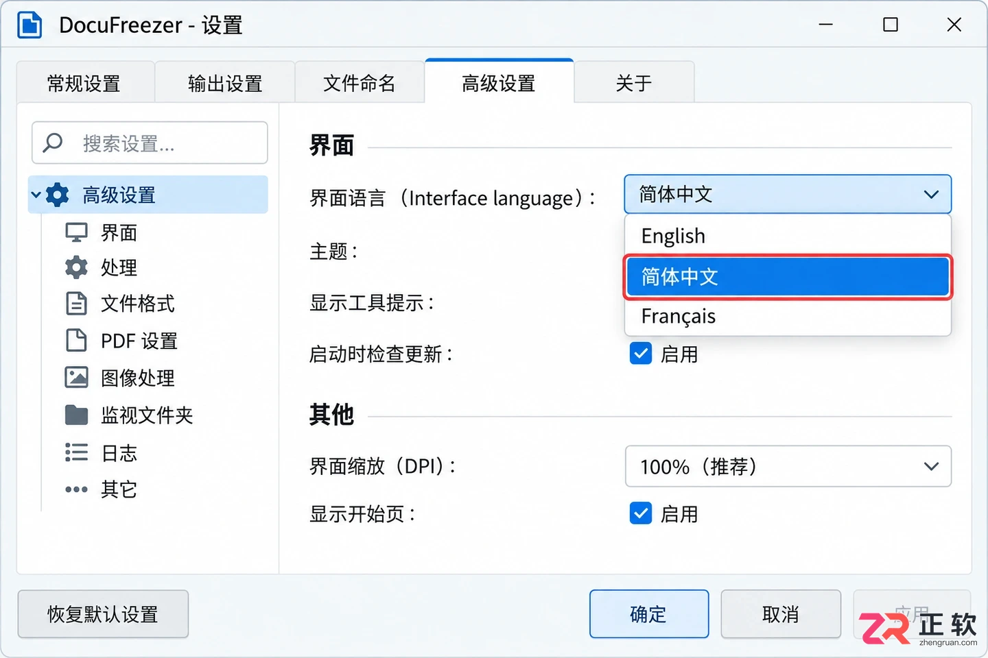This screenshot has height=658, width=988.
Task: Select the 处理 tree item label
Action: 119,267
